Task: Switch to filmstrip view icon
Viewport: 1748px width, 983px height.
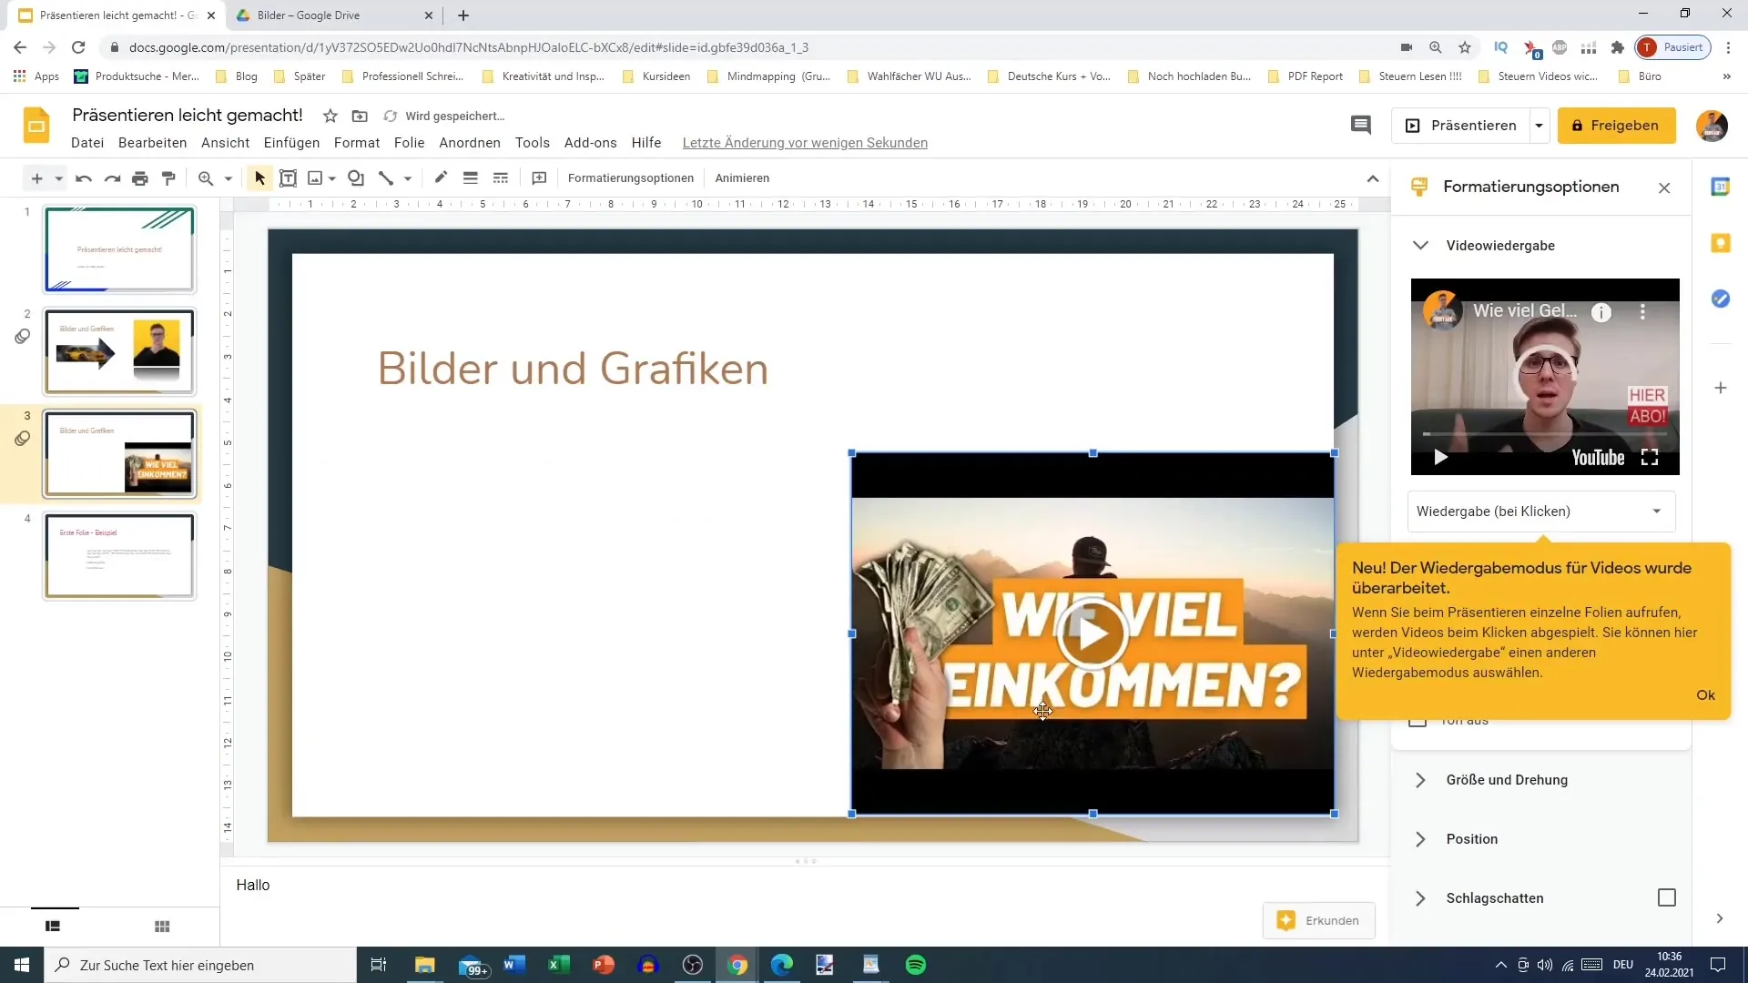Action: pyautogui.click(x=53, y=926)
